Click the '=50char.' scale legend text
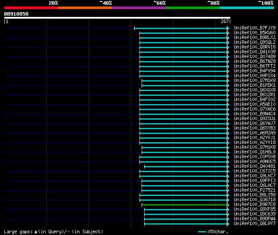 (218, 232)
